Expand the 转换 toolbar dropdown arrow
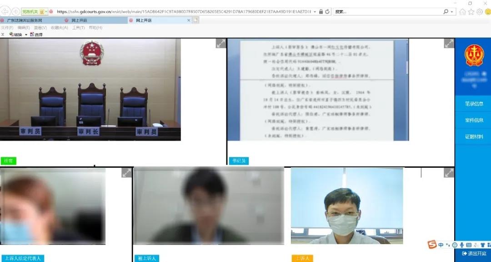The image size is (491, 262). pyautogui.click(x=26, y=34)
